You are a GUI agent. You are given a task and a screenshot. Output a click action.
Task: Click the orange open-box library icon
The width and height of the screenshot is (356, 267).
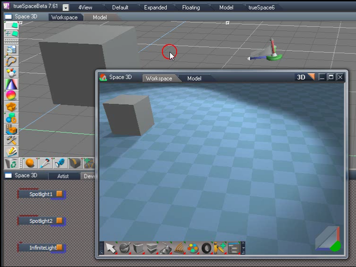[x=11, y=107]
